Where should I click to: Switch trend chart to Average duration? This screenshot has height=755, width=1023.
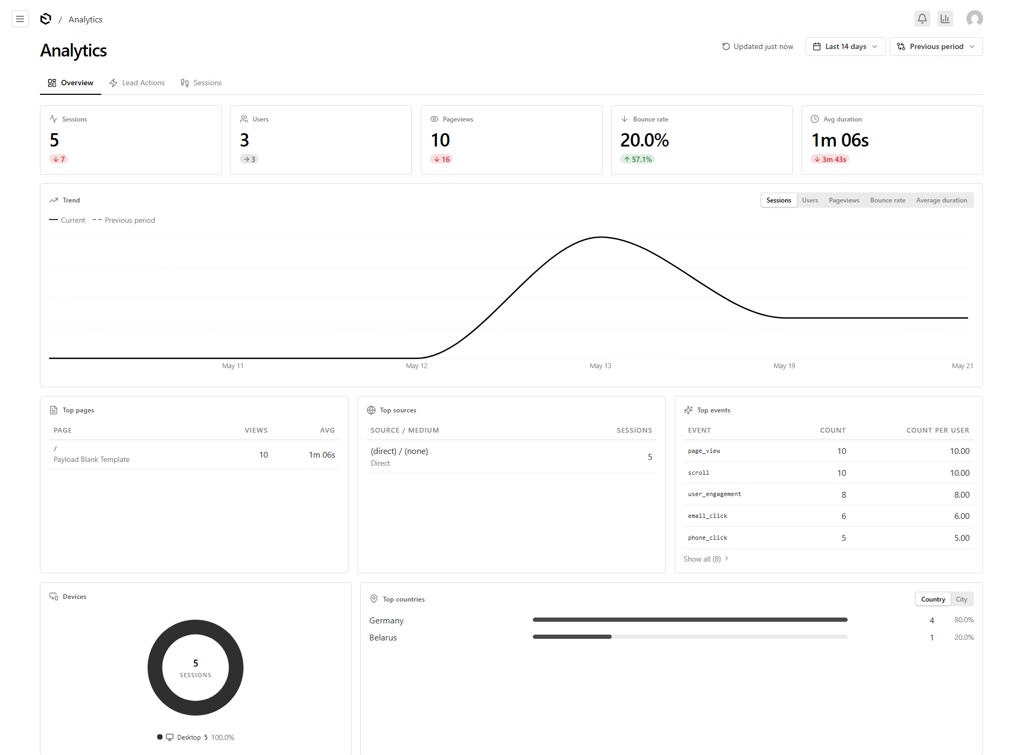941,200
